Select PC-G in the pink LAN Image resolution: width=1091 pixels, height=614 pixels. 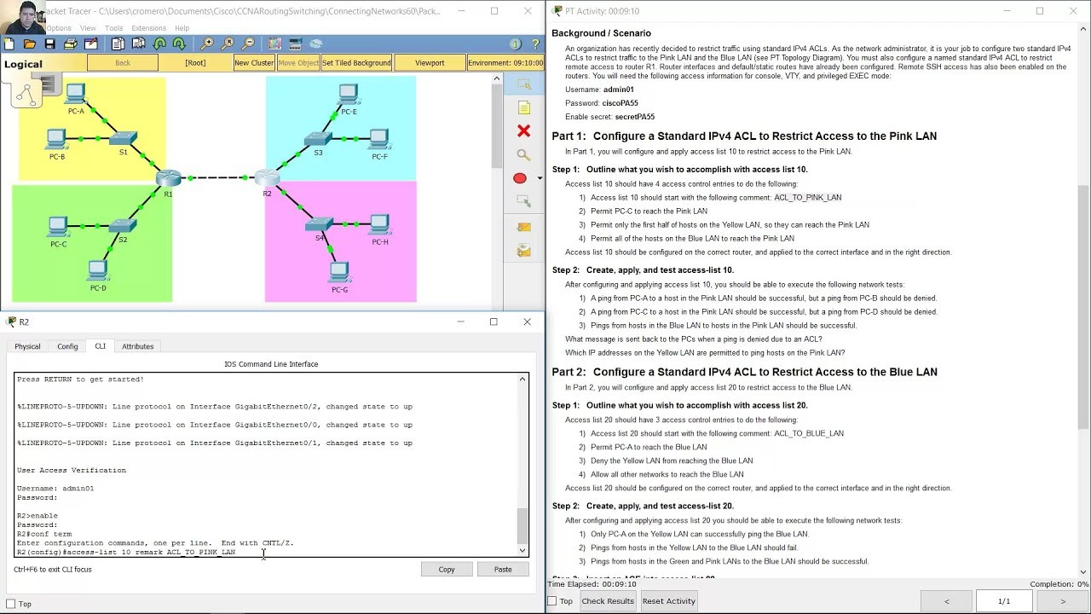(x=339, y=273)
